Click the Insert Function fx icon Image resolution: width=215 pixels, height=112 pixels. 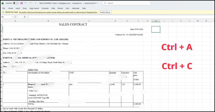click(x=24, y=17)
